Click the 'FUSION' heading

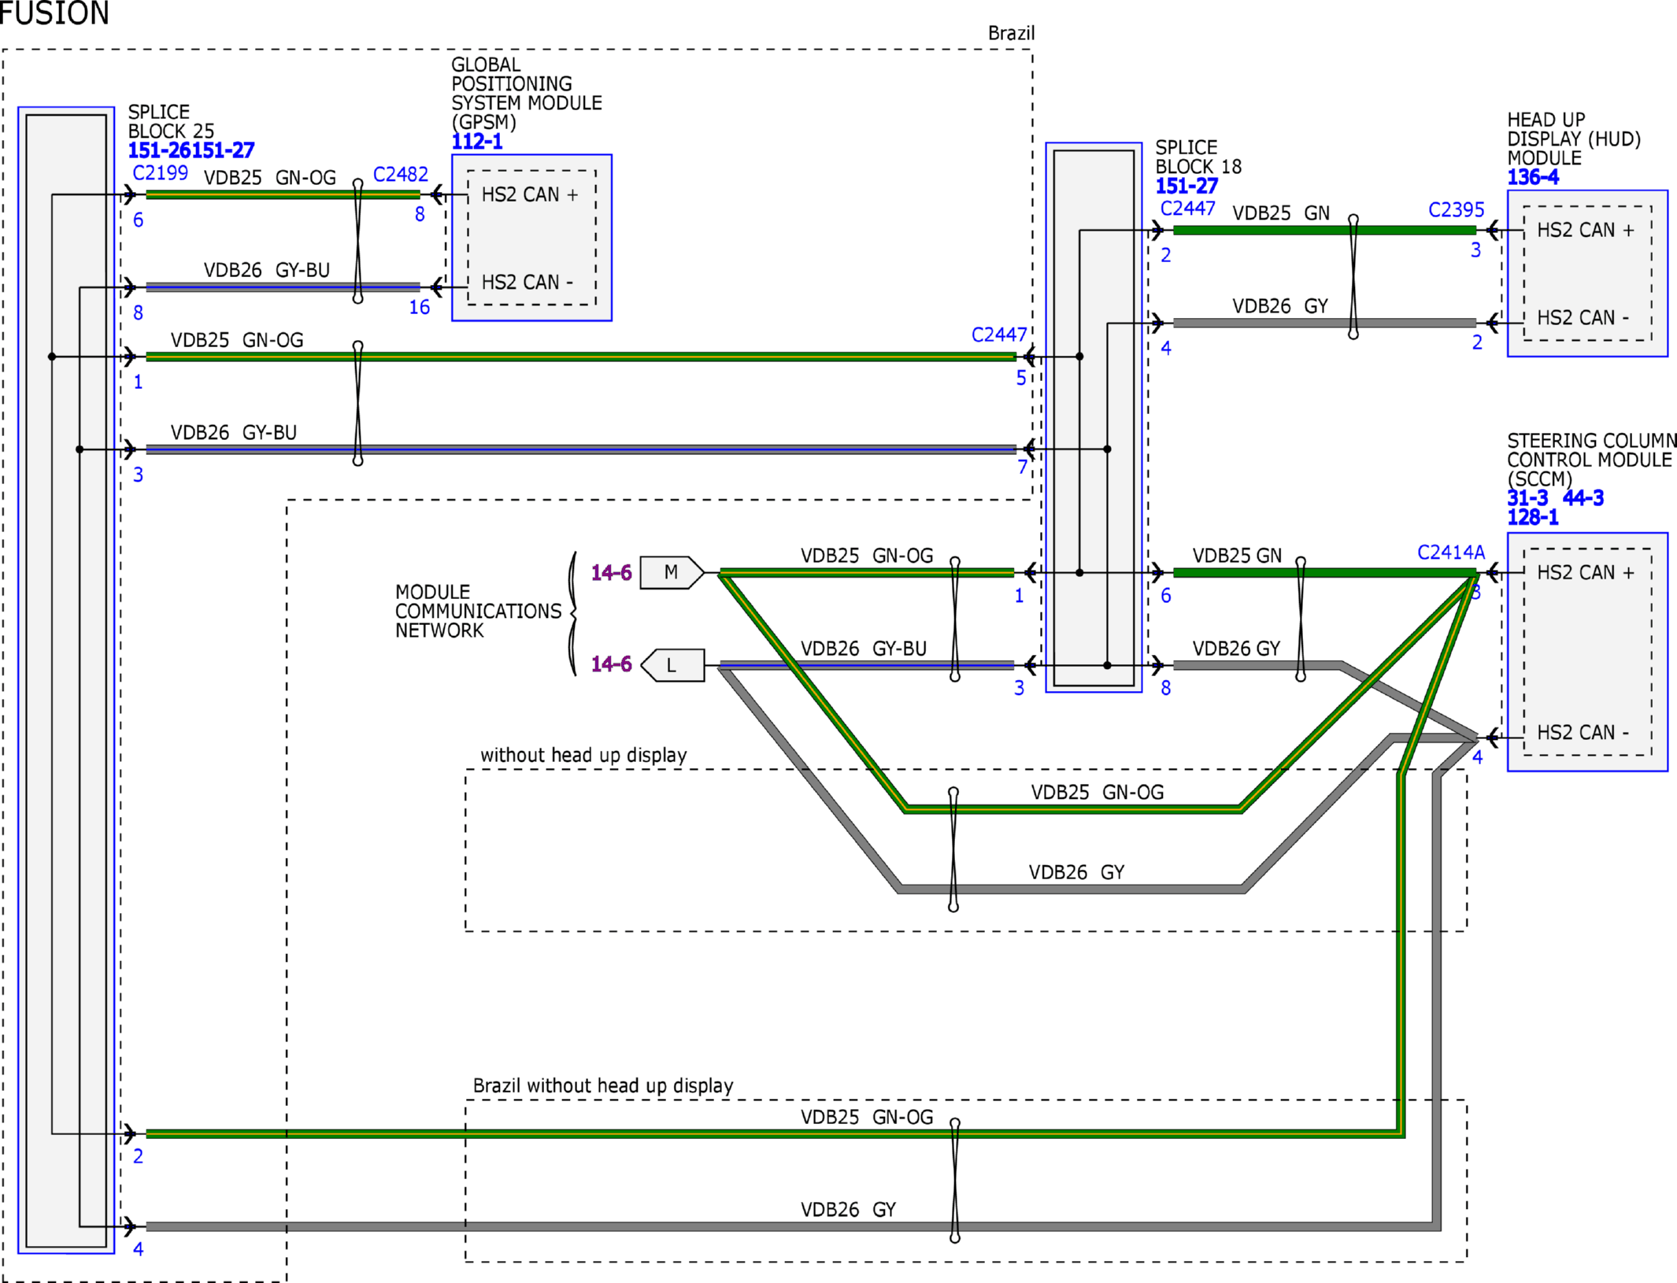[54, 13]
